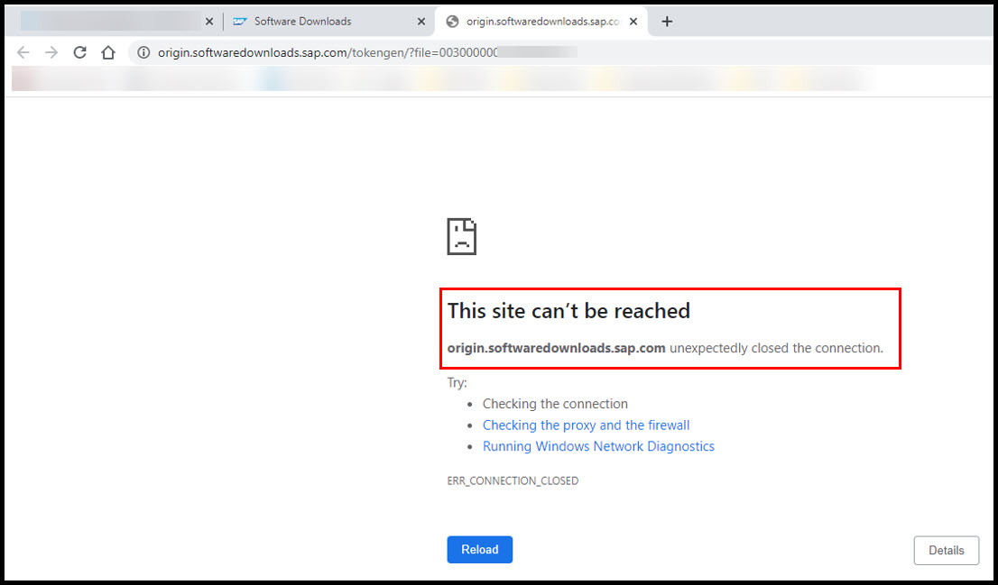Screen dimensions: 998x585
Task: Close the Software Downloads tab
Action: click(x=420, y=22)
